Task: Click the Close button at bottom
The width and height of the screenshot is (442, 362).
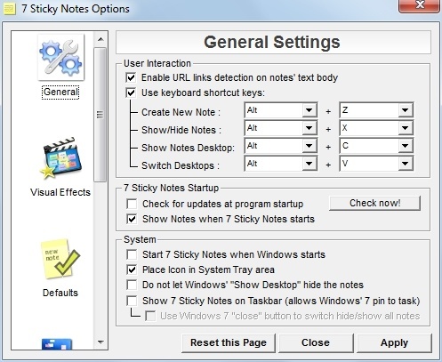Action: tap(316, 343)
